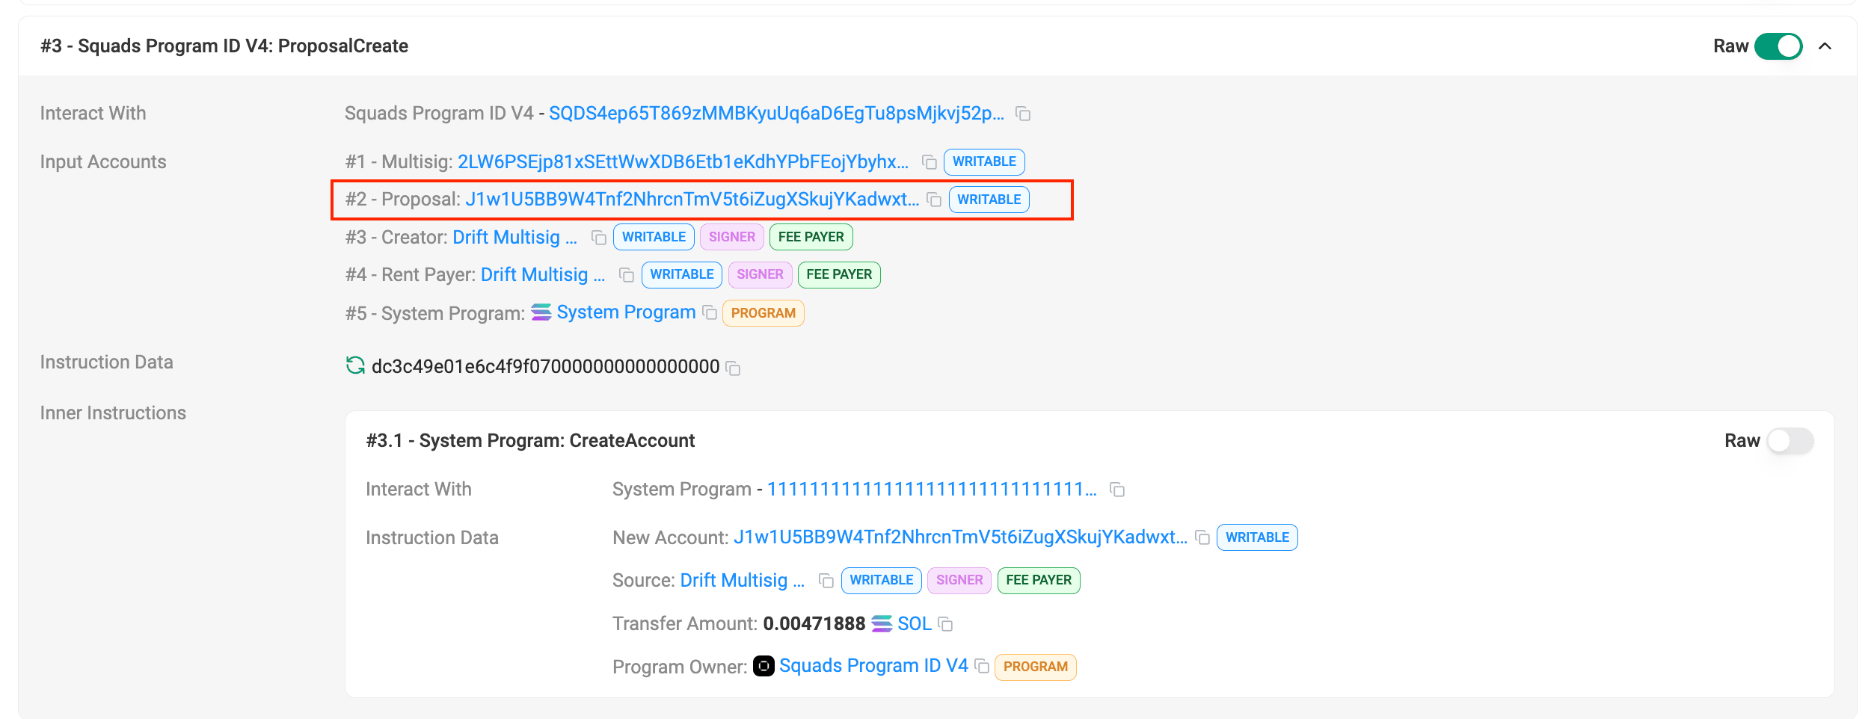Click the PROGRAM badge next to System Program

tap(763, 313)
